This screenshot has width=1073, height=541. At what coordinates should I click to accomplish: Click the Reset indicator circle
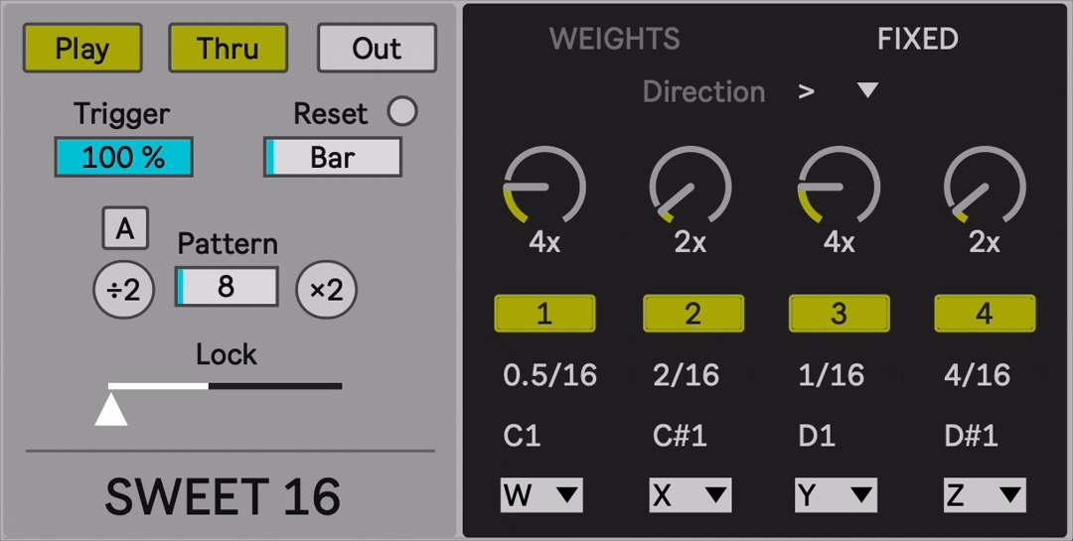(x=402, y=112)
